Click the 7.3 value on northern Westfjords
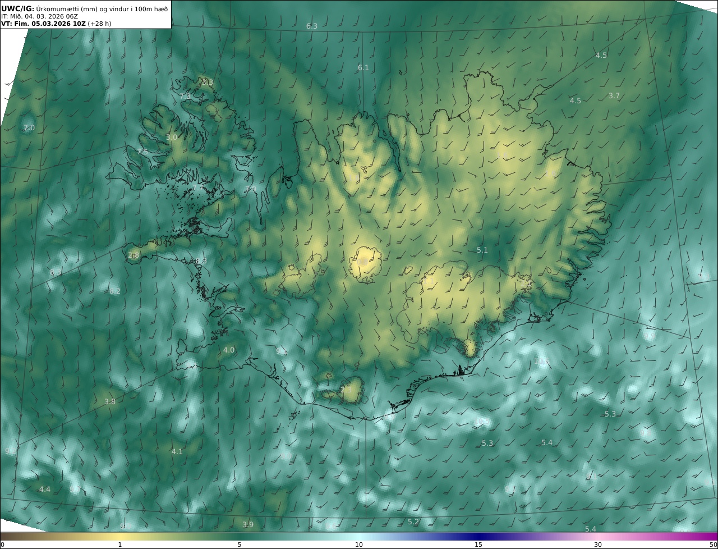718x549 pixels. [x=185, y=97]
